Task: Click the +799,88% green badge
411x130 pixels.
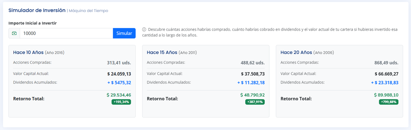Action: [388, 102]
